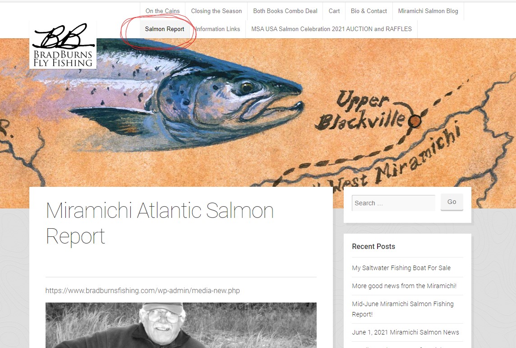Screen dimensions: 516x348
Task: Click the Brad Burns Fly Fishing logo
Action: (63, 45)
